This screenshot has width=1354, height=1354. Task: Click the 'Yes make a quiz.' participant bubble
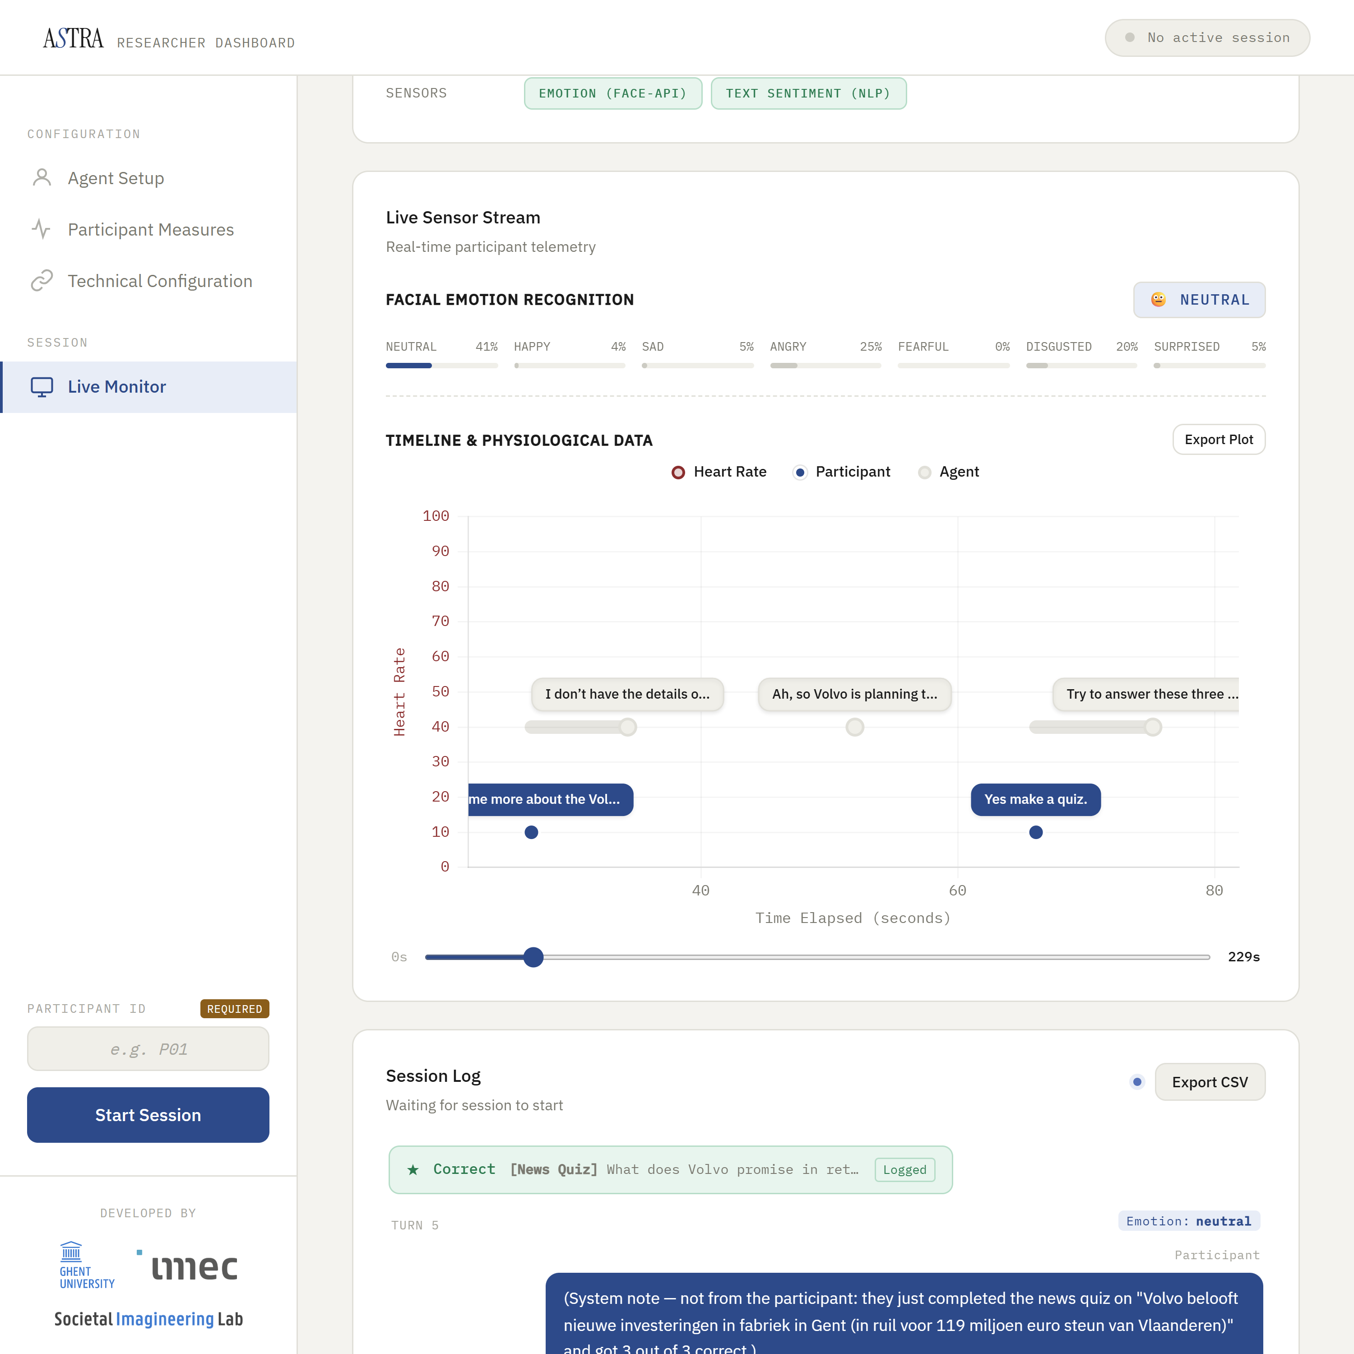coord(1035,800)
